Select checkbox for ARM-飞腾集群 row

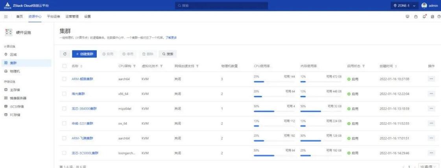point(65,138)
